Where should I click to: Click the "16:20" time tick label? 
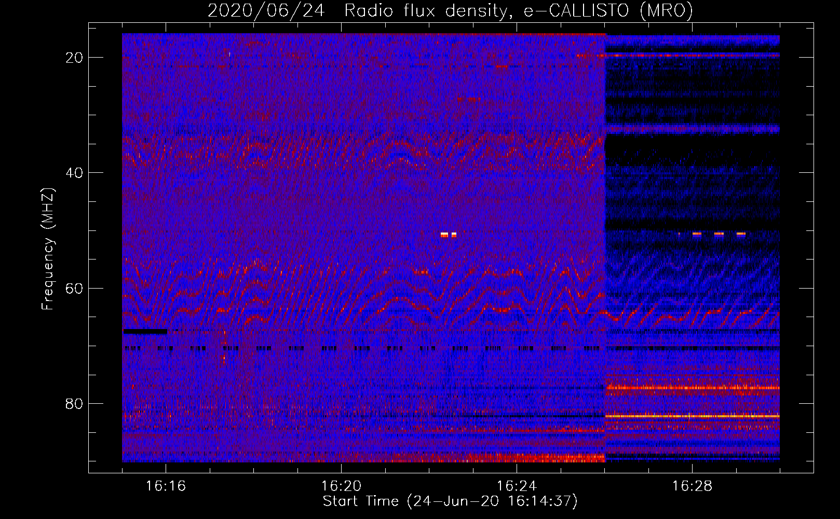coord(341,486)
